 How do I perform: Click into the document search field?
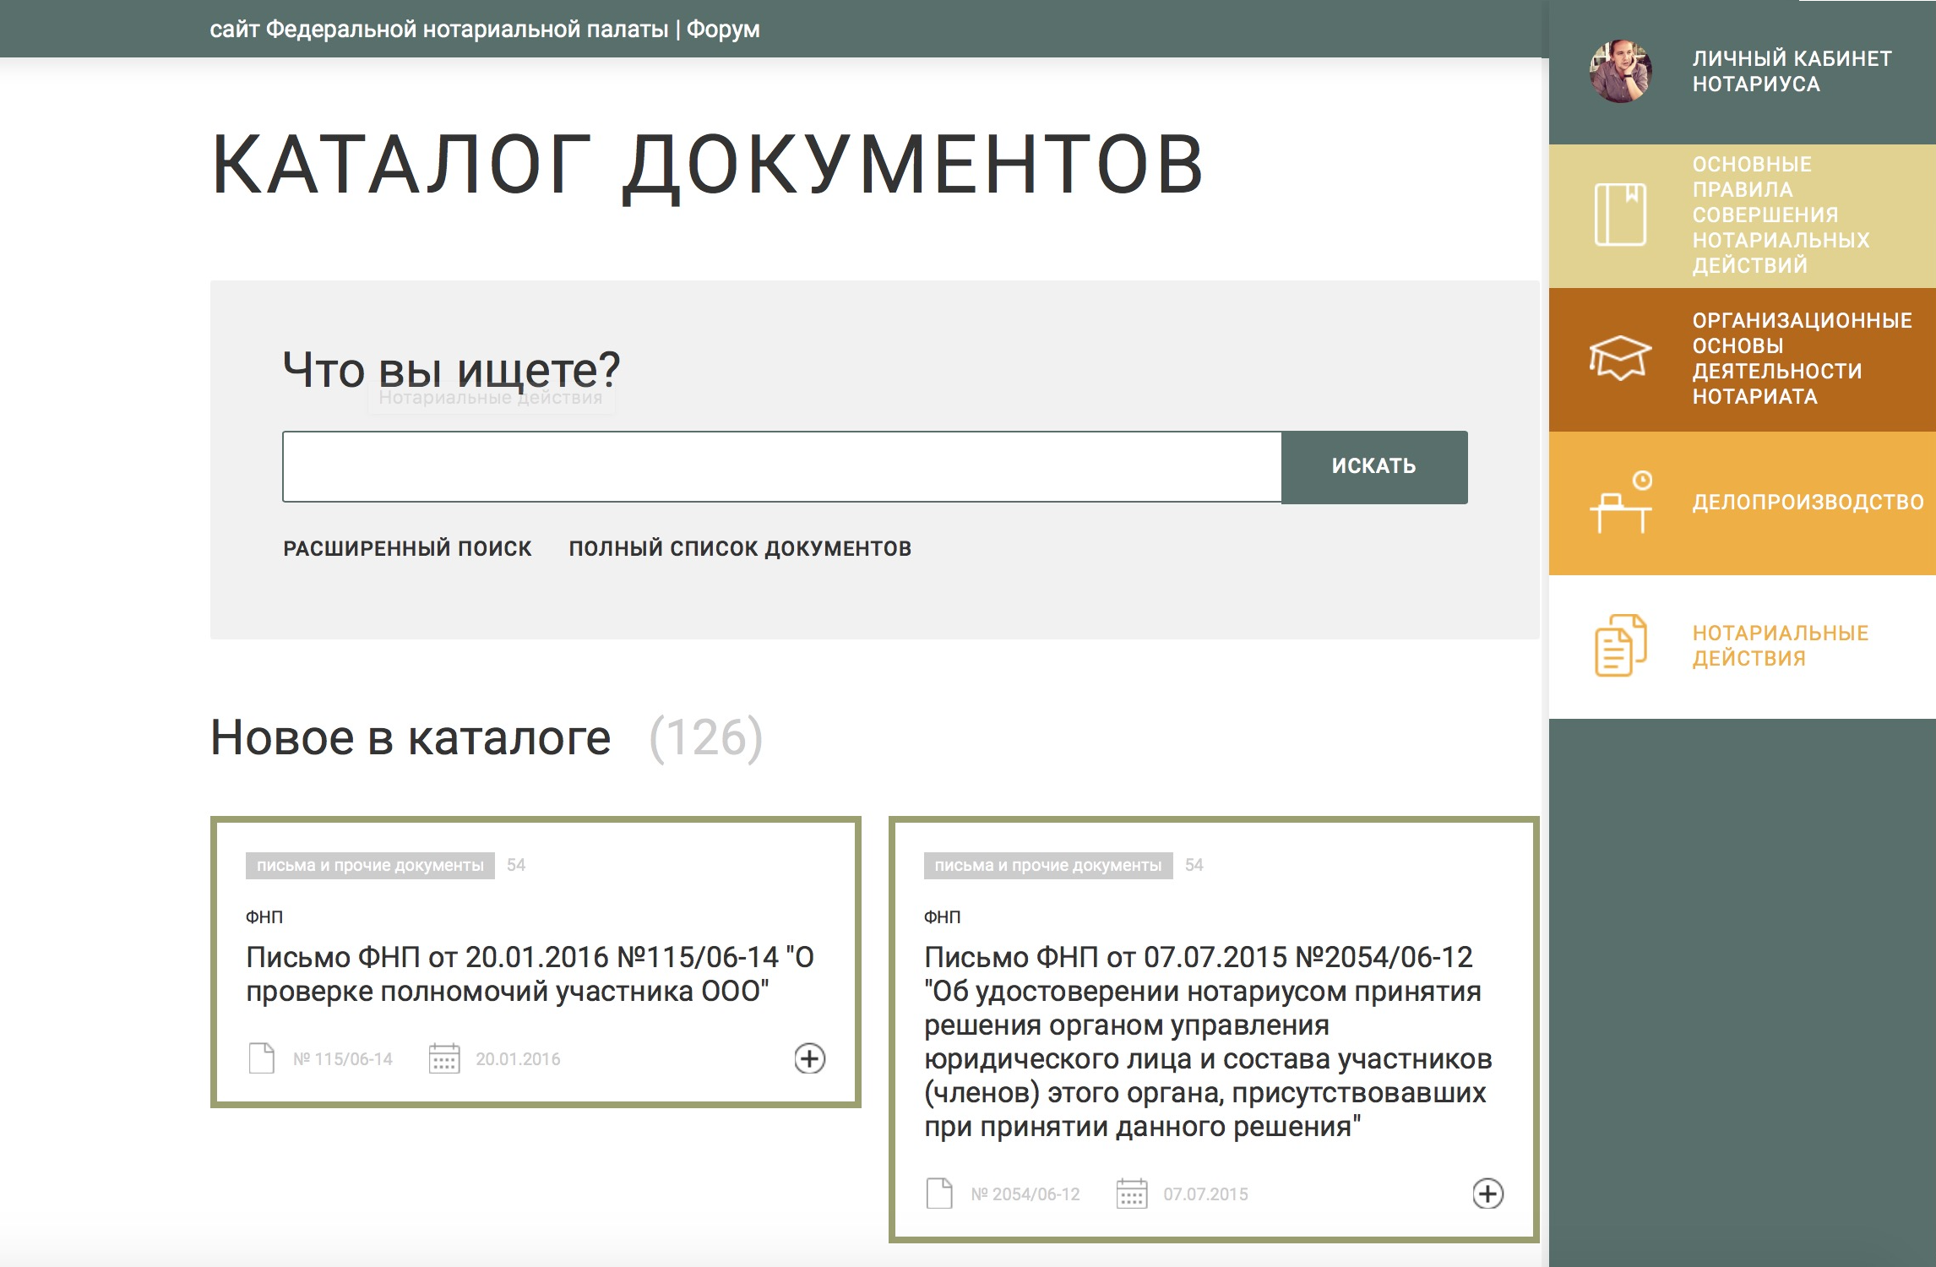[781, 467]
